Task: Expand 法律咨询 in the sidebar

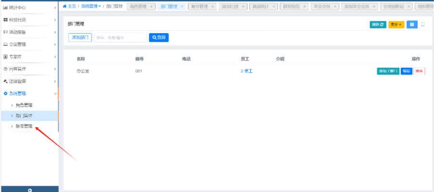Action: [x=29, y=81]
